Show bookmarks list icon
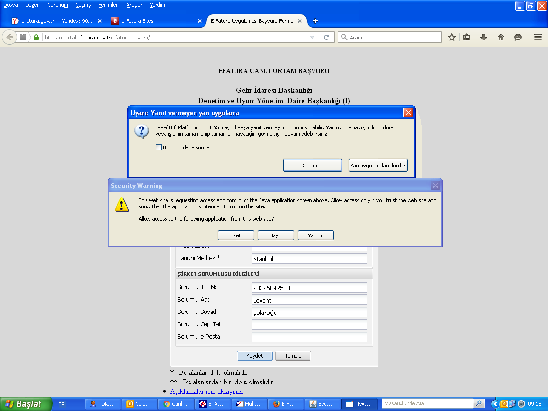Screen dimensions: 548x411 click(467, 37)
